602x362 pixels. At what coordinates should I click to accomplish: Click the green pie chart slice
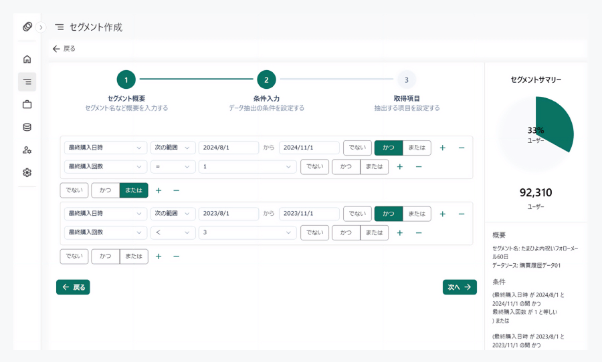tap(555, 124)
